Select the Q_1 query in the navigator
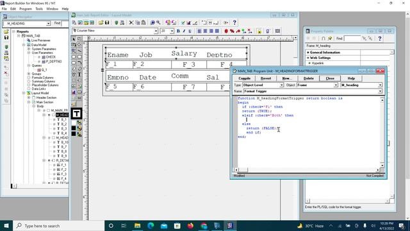 tap(44, 70)
